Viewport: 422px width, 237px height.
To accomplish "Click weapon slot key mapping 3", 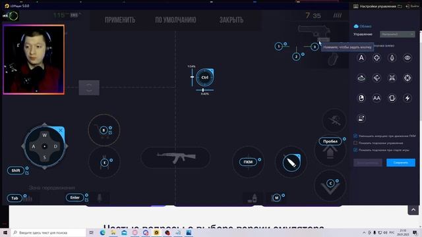I will [x=315, y=47].
